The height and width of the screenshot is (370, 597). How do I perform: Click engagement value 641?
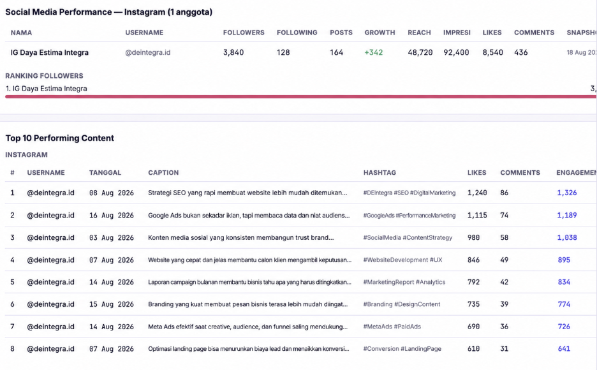[x=564, y=349]
